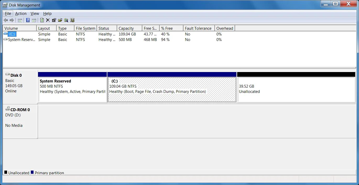Sort by the Capacity column header
This screenshot has height=185, width=359.
129,28
